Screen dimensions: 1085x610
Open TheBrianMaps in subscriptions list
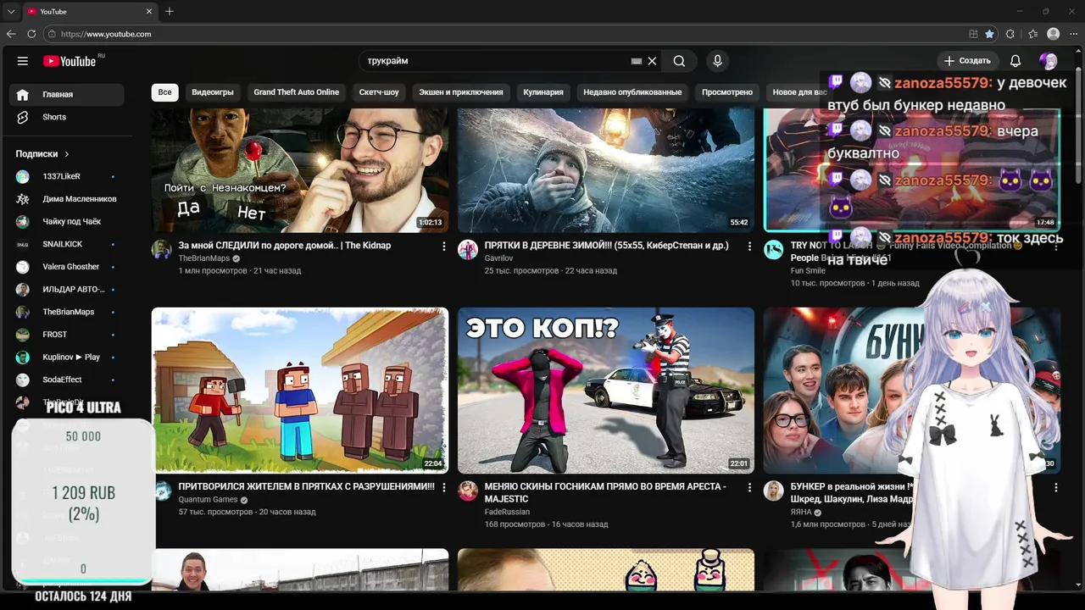67,312
